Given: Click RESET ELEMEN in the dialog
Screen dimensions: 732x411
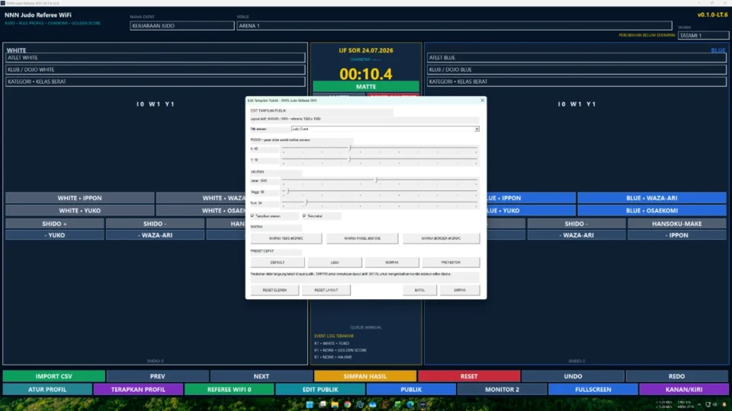Looking at the screenshot, I should click(x=274, y=290).
